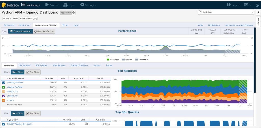Select the Performance (APM+) tab
Viewport: 261px width, 128px height.
pos(46,25)
